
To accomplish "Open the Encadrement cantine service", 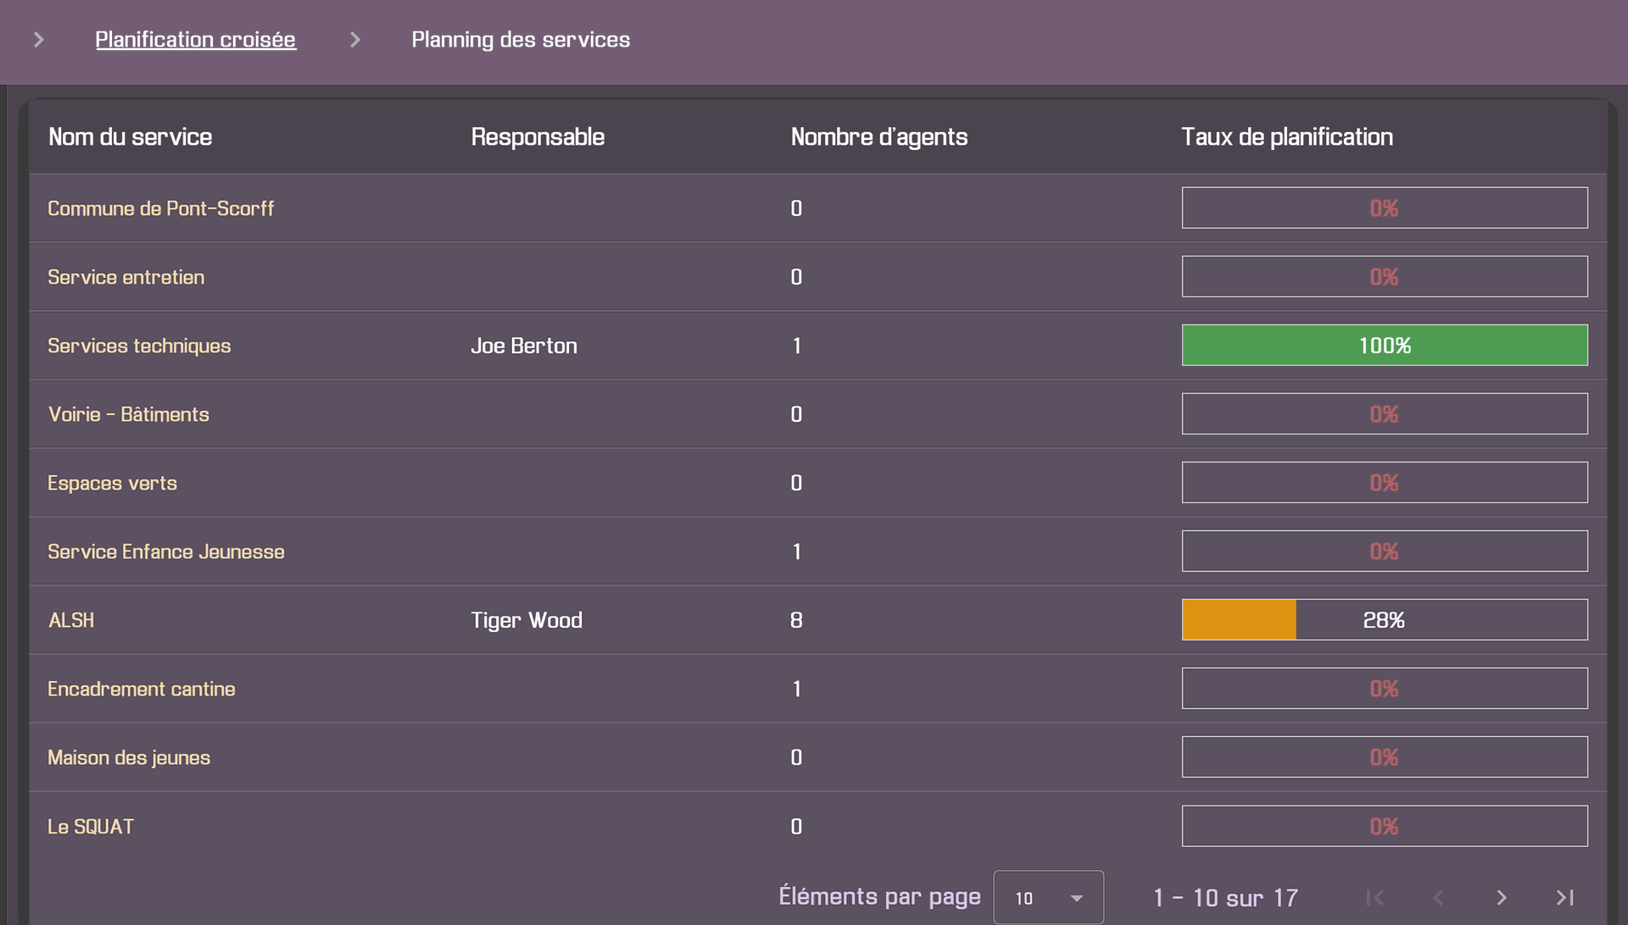I will (141, 689).
